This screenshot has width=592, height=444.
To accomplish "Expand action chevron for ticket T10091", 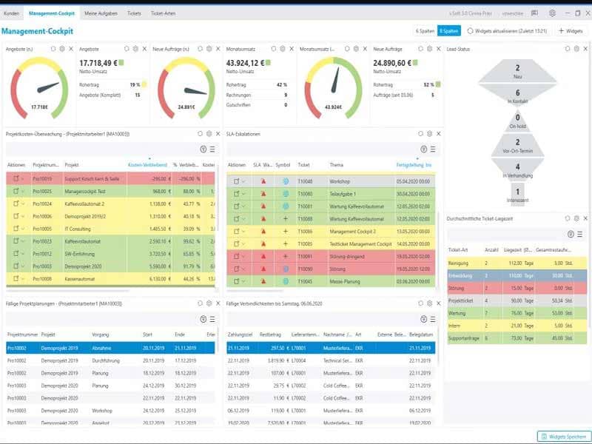I will pyautogui.click(x=243, y=256).
